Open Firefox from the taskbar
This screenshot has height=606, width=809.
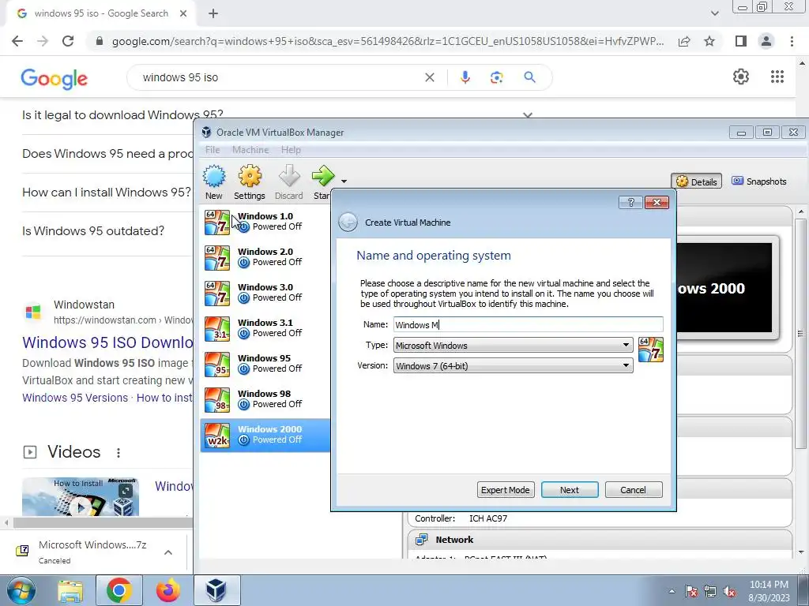pyautogui.click(x=168, y=590)
